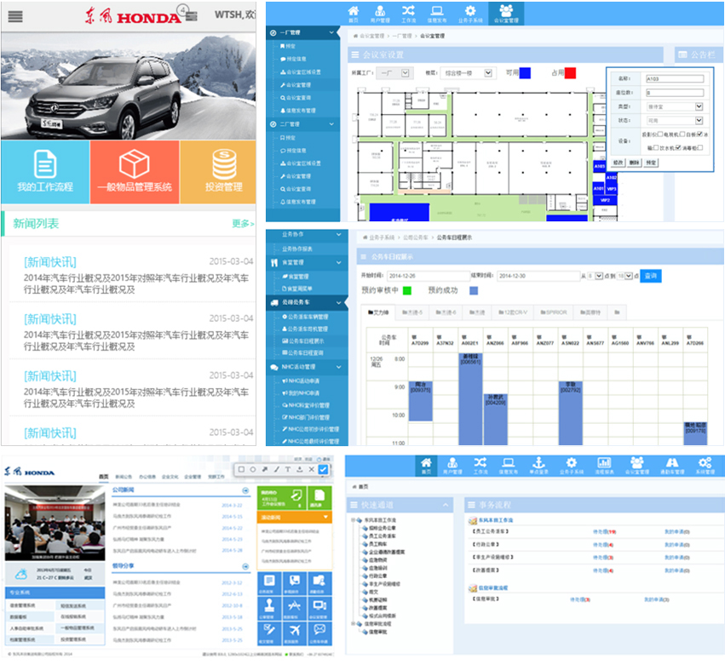
Task: Collapse the 二厂管理 sidebar section
Action: 331,124
